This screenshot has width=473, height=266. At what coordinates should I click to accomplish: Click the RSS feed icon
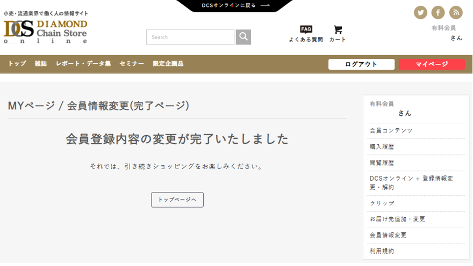click(x=456, y=12)
